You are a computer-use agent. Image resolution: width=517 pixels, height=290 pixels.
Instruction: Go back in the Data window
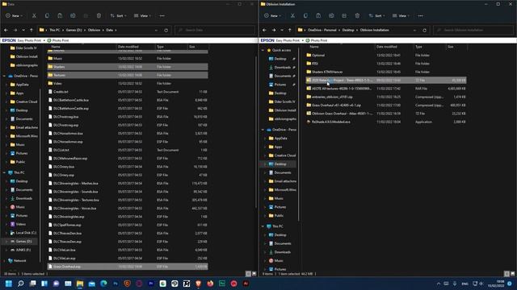coord(6,30)
